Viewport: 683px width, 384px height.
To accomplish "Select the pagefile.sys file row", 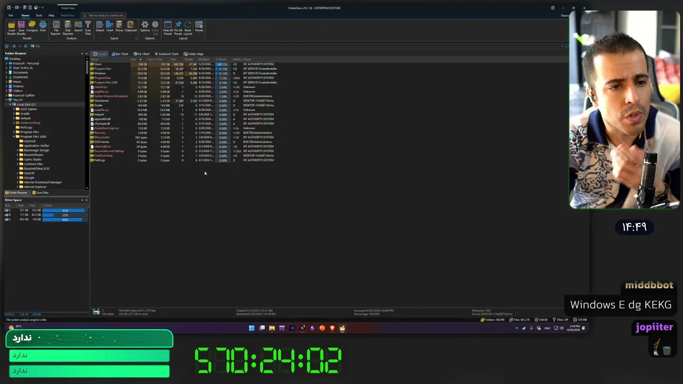I will coord(184,91).
